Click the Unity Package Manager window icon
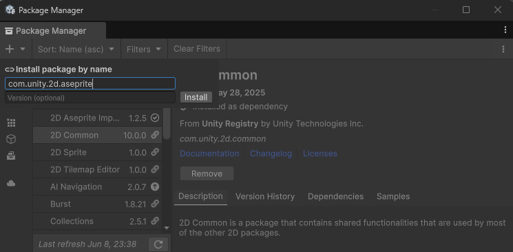This screenshot has width=513, height=252. [10, 10]
